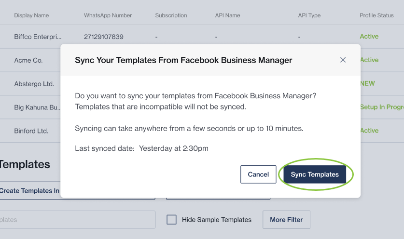404x239 pixels.
Task: Click the Profile Status column header
Action: coord(376,15)
